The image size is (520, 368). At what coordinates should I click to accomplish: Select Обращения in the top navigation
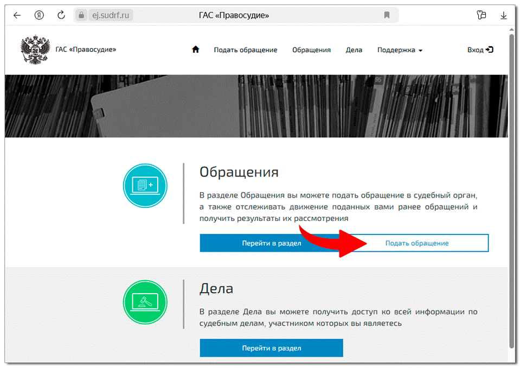tap(311, 50)
